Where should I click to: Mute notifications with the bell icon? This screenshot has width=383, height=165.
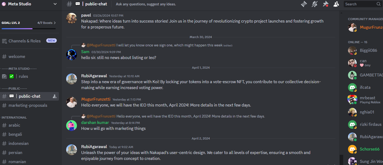(314, 4)
